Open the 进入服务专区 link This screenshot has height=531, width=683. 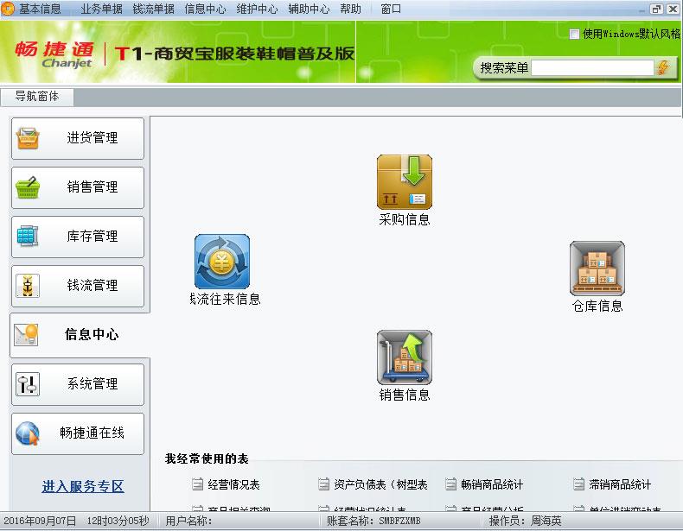click(83, 486)
